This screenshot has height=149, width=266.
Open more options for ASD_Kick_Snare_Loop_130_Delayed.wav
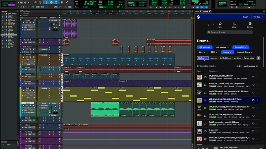pyautogui.click(x=258, y=85)
